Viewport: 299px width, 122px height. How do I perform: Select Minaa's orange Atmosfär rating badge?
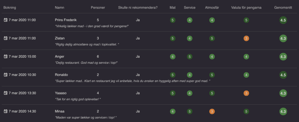click(212, 111)
